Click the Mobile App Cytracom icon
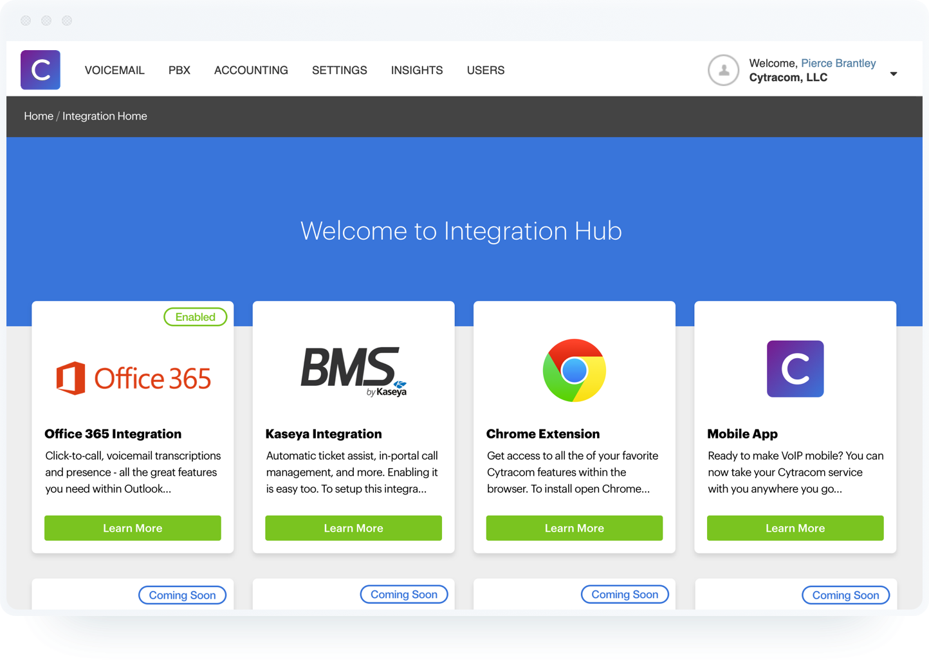Viewport: 929px width, 670px height. coord(795,369)
